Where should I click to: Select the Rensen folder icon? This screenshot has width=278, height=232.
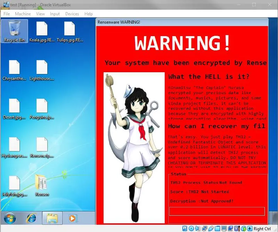click(42, 185)
